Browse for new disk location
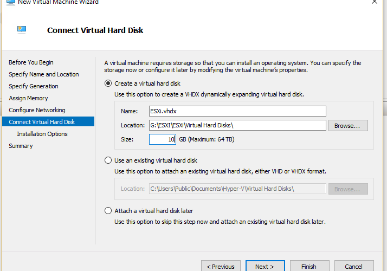The width and height of the screenshot is (387, 271). [348, 126]
